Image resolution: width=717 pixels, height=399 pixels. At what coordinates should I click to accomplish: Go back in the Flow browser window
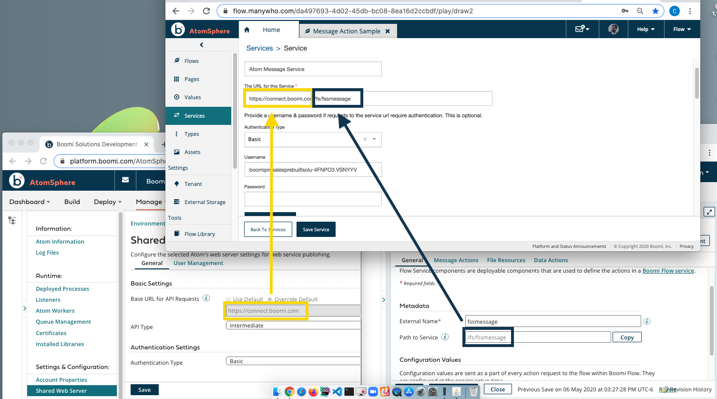click(176, 11)
